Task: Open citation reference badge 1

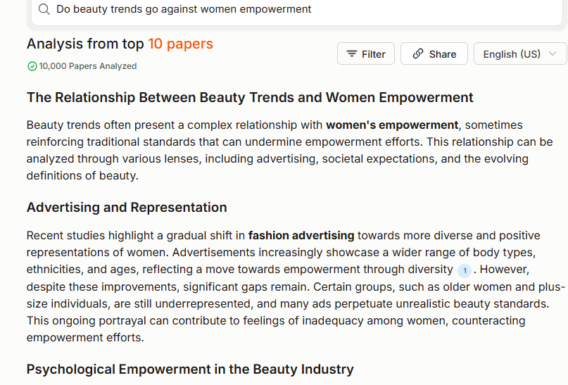Action: pos(465,270)
